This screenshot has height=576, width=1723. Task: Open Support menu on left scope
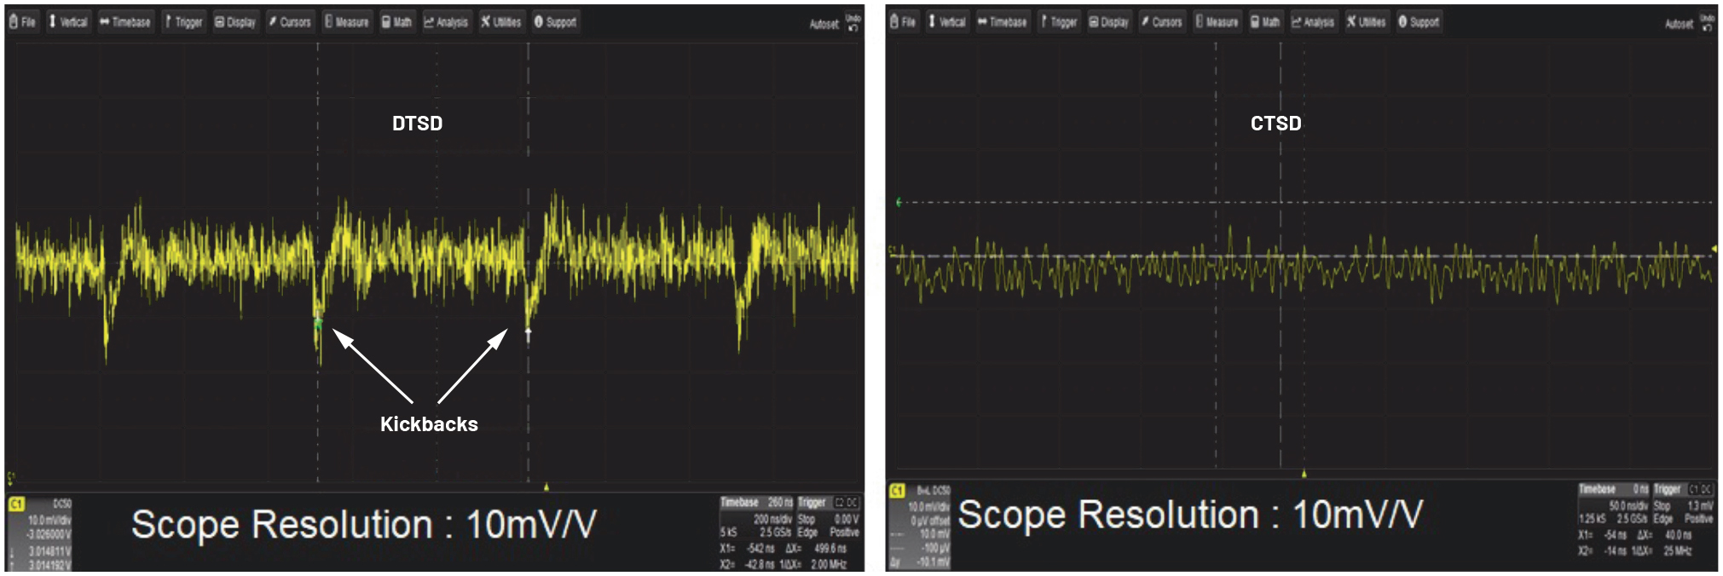point(555,22)
